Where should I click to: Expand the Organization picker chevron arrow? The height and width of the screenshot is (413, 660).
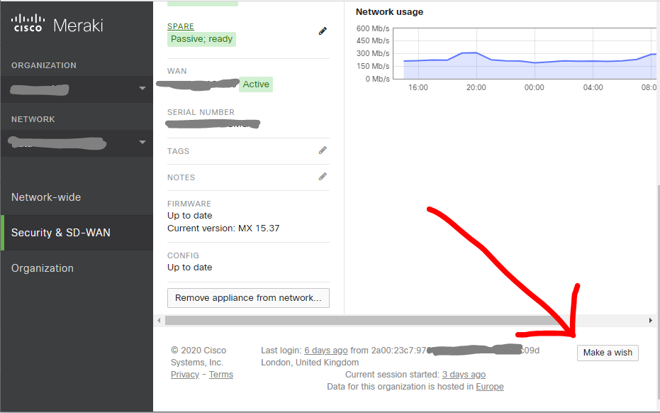[x=142, y=89]
